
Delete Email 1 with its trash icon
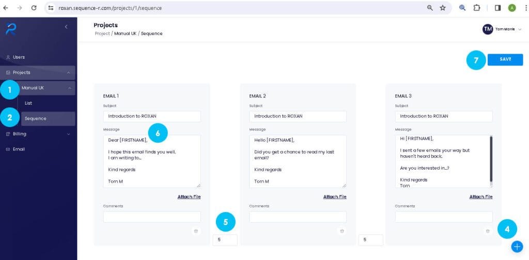[x=196, y=231]
